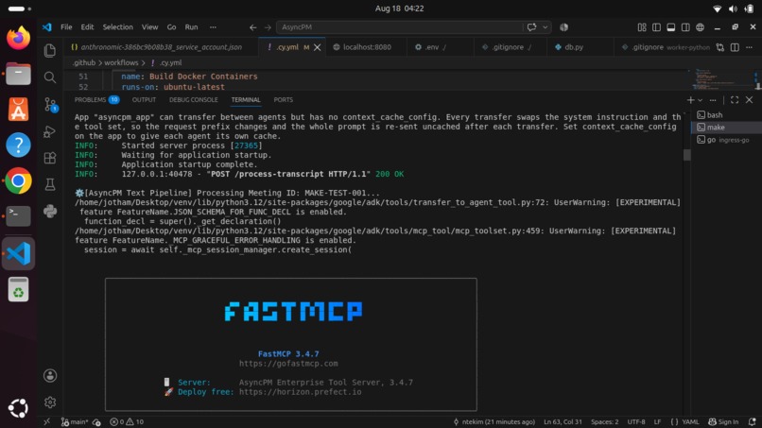Select the bash terminal instance
The height and width of the screenshot is (428, 762).
726,115
